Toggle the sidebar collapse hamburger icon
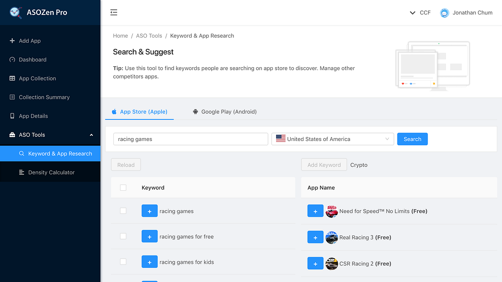 [114, 13]
